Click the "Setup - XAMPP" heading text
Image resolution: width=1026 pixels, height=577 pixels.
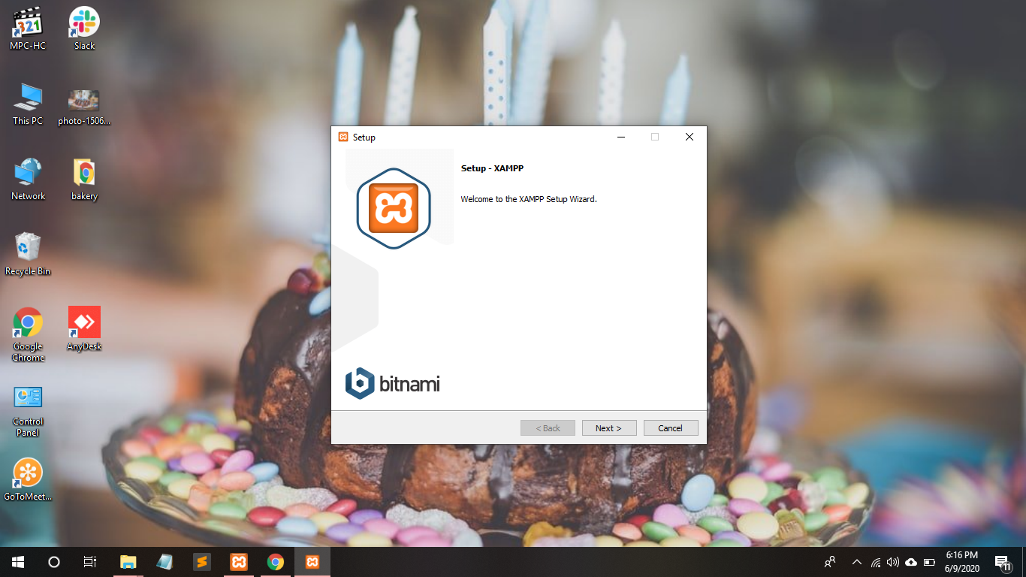pyautogui.click(x=492, y=168)
